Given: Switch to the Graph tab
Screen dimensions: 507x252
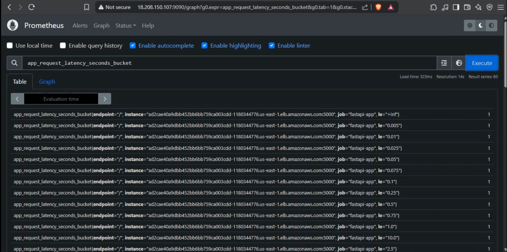Looking at the screenshot, I should 47,82.
